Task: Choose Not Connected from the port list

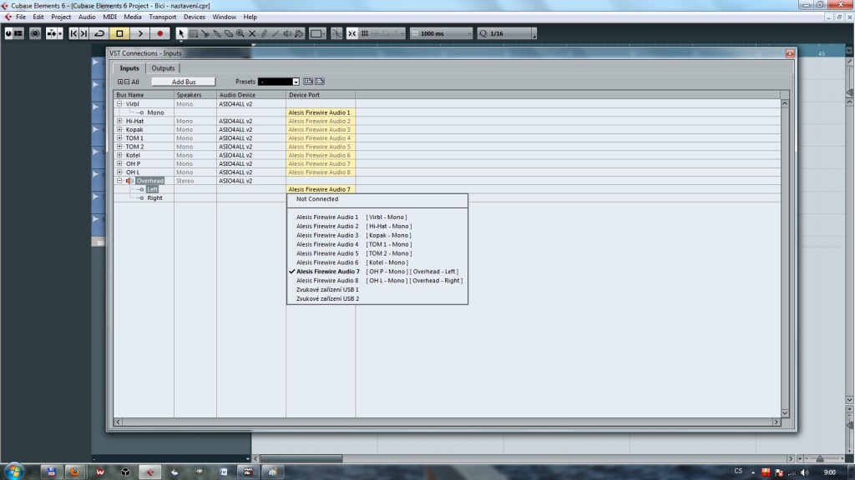Action: tap(317, 199)
